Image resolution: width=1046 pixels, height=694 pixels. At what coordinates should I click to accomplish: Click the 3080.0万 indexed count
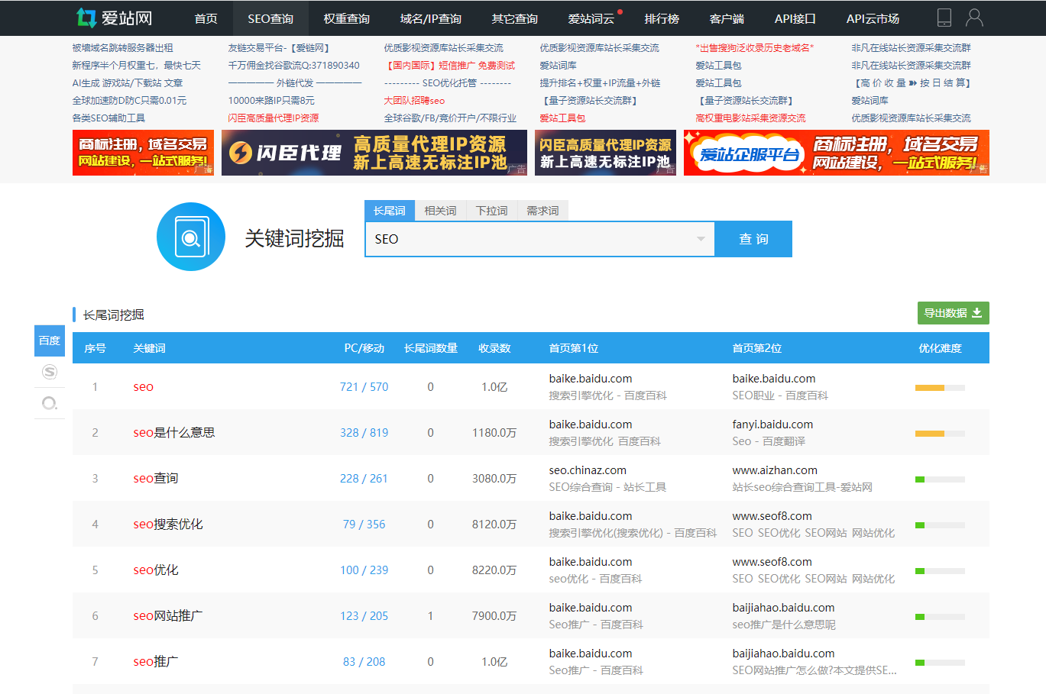[494, 479]
